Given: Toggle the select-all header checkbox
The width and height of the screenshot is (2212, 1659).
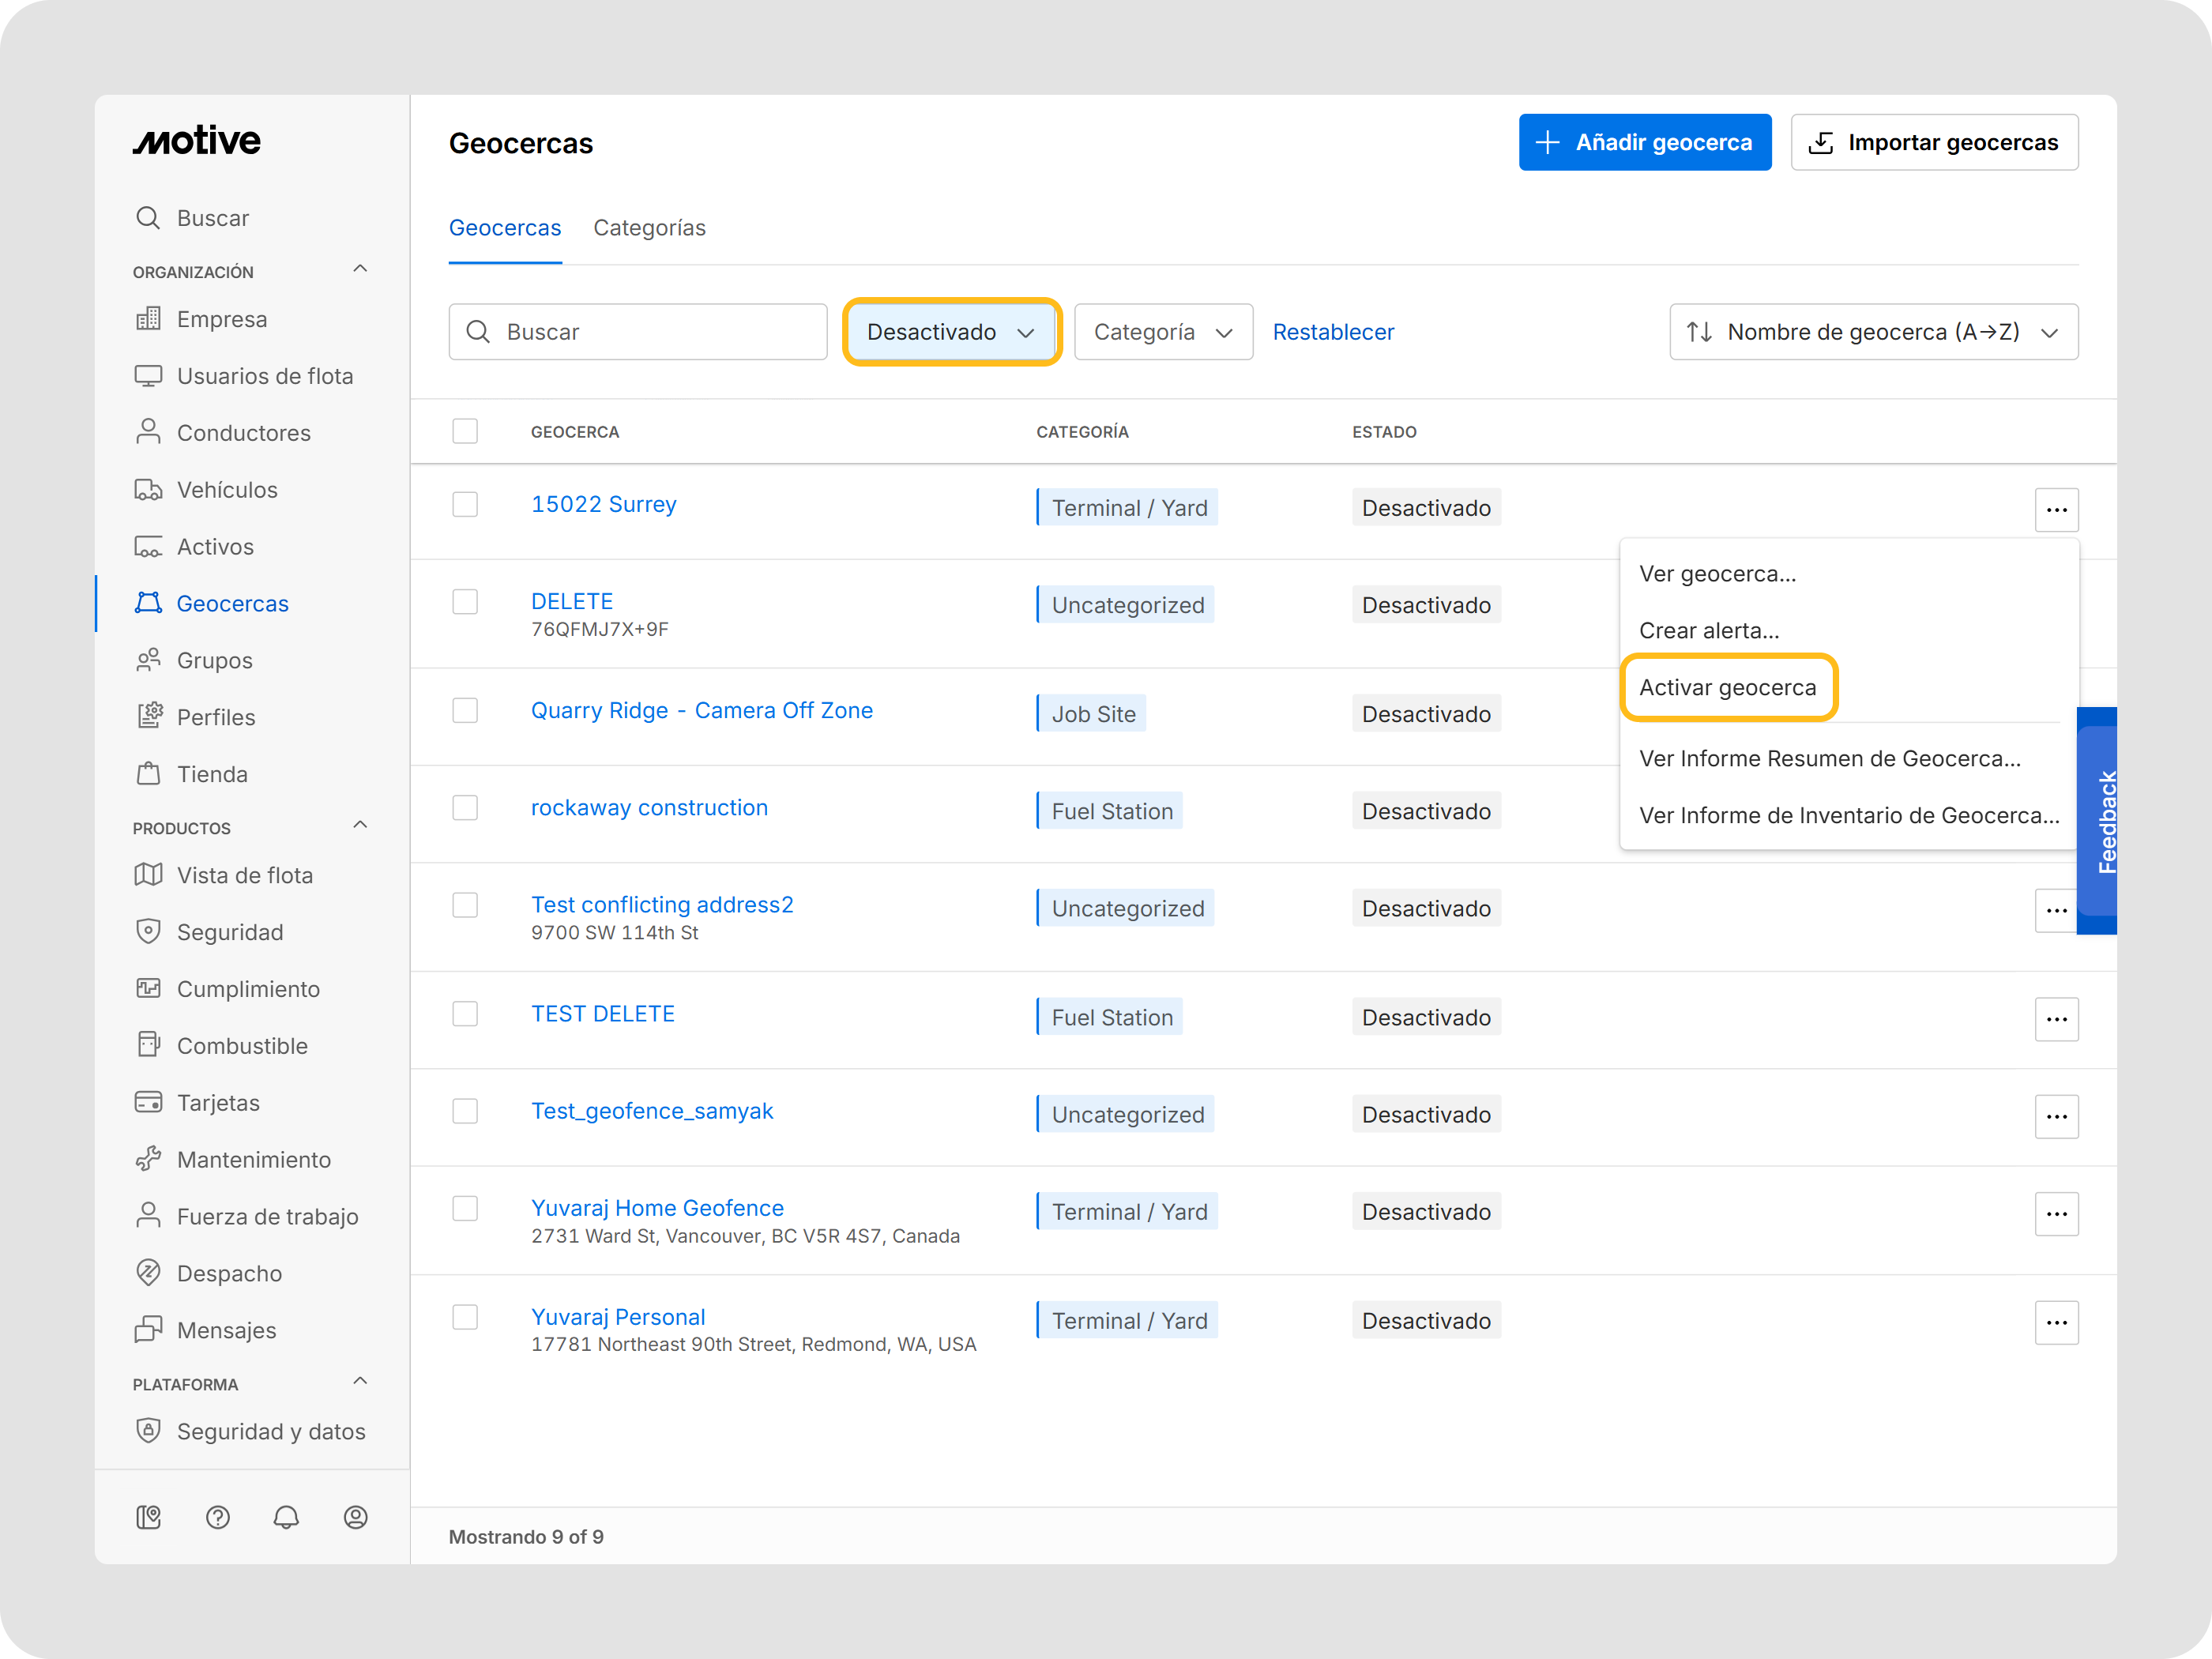Looking at the screenshot, I should pos(465,431).
